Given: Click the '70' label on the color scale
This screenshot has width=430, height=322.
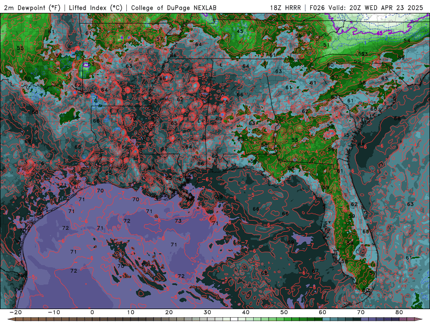Looking at the screenshot, I should (361, 312).
